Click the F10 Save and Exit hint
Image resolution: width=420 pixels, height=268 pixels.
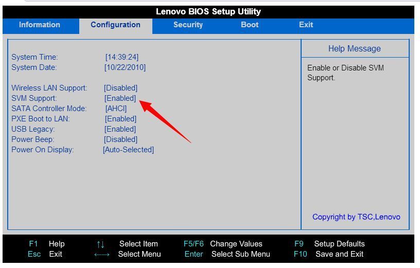click(329, 254)
